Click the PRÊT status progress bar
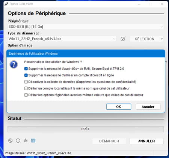This screenshot has width=169, height=158. [86, 129]
